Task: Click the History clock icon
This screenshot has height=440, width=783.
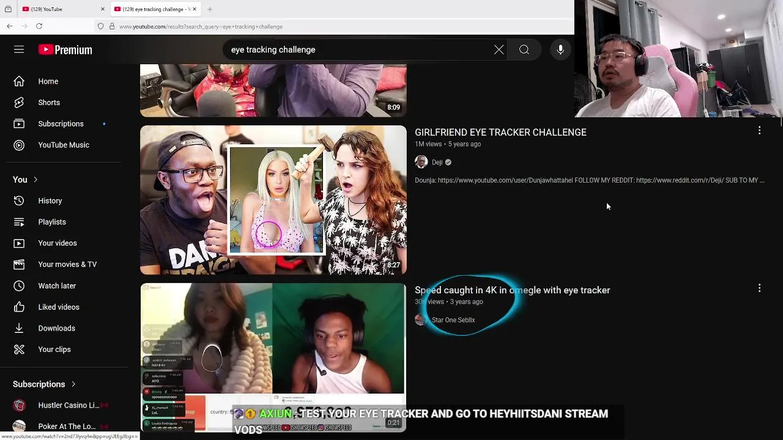Action: click(19, 200)
